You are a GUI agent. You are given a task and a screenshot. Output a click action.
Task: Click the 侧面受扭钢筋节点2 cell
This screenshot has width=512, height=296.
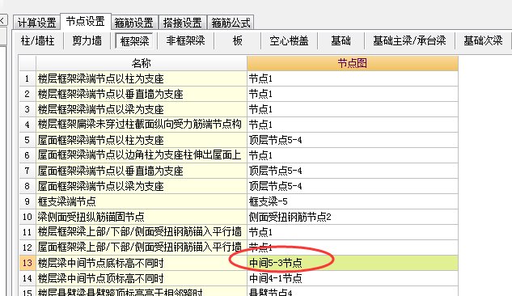353,217
